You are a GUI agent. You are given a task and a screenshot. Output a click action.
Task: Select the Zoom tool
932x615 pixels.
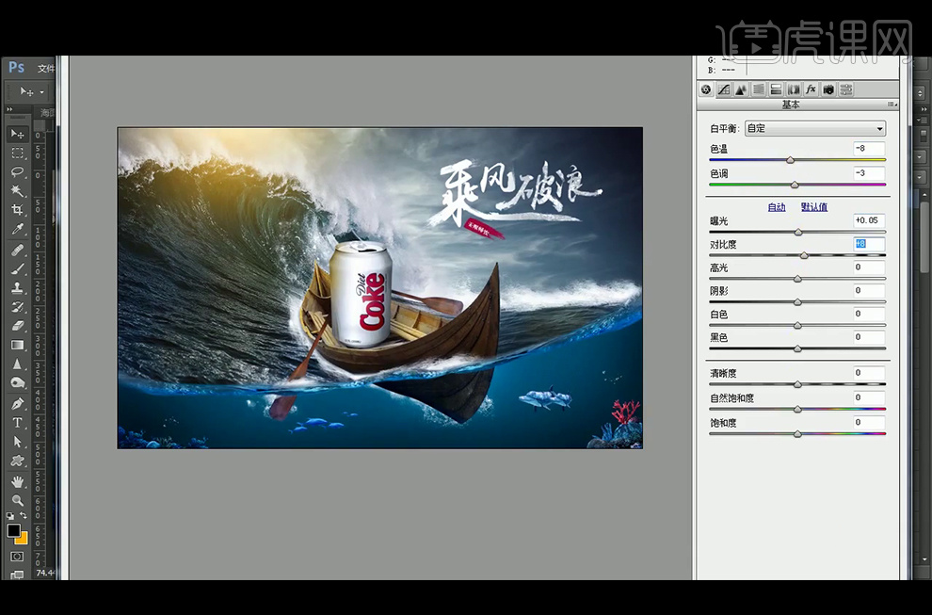click(17, 500)
